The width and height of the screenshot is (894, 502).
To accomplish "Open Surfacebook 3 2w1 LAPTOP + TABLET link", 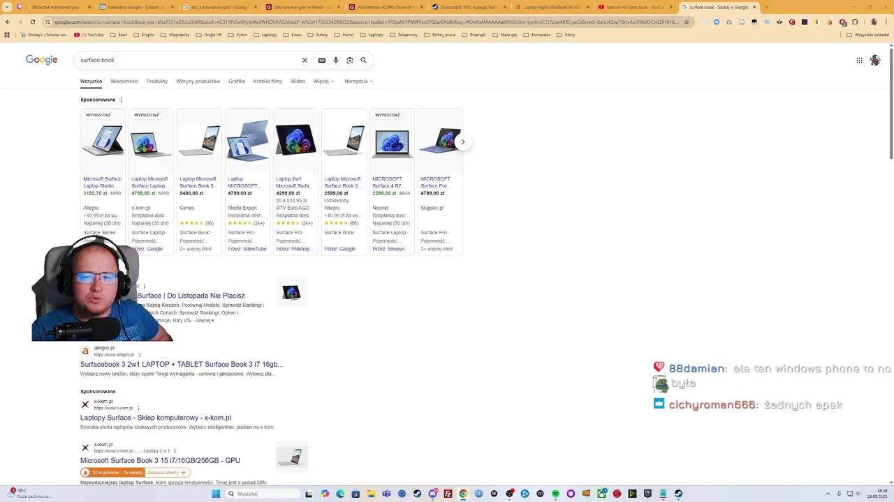I will [182, 364].
